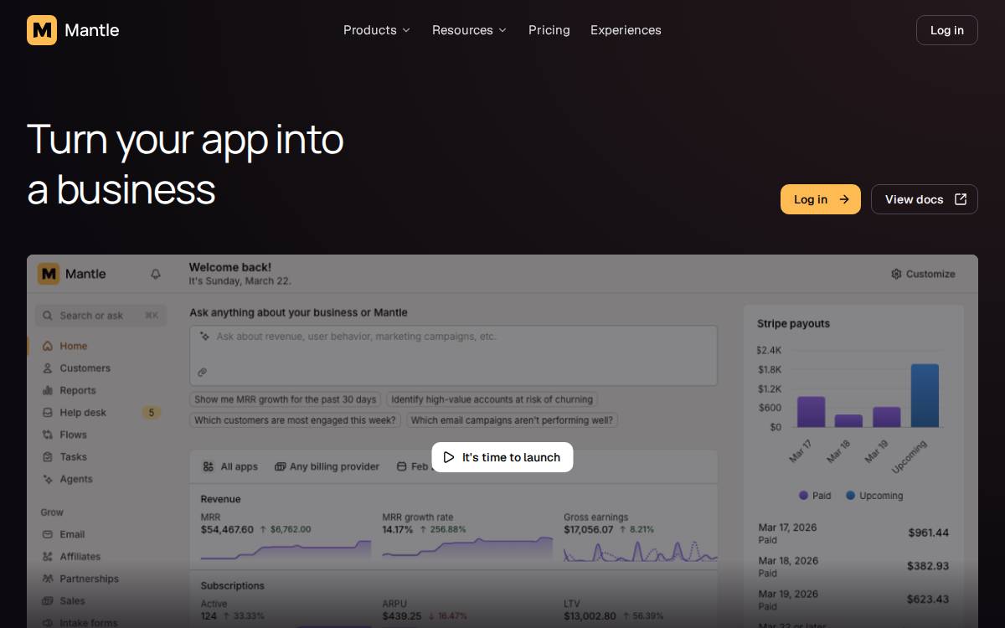Image resolution: width=1005 pixels, height=628 pixels.
Task: Open Reports in the sidebar
Action: point(100,390)
